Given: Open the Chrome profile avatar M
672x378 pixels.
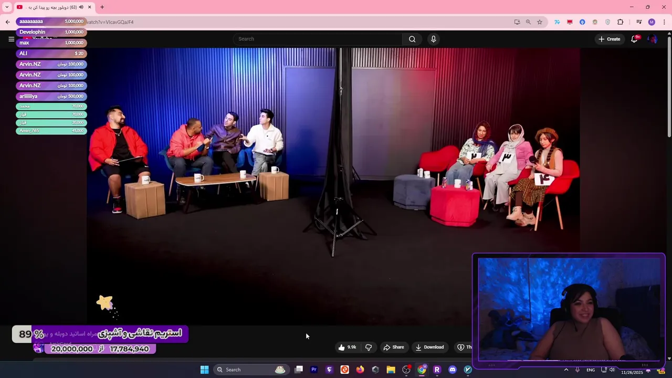Looking at the screenshot, I should [652, 22].
